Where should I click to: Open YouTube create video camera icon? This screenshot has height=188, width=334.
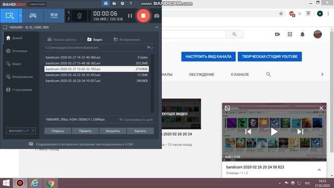pyautogui.click(x=277, y=34)
